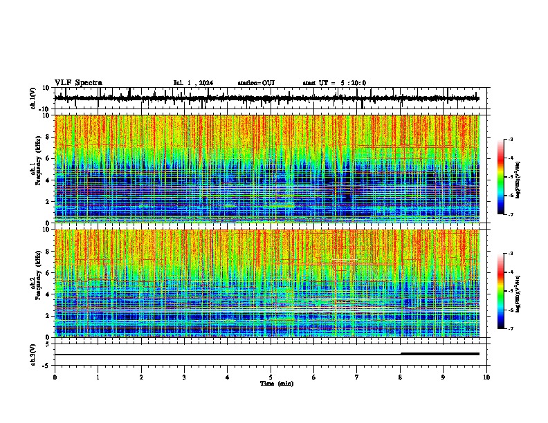The image size is (548, 423).
Task: Click the ch.2 spectrogram color bar
Action: coord(501,291)
